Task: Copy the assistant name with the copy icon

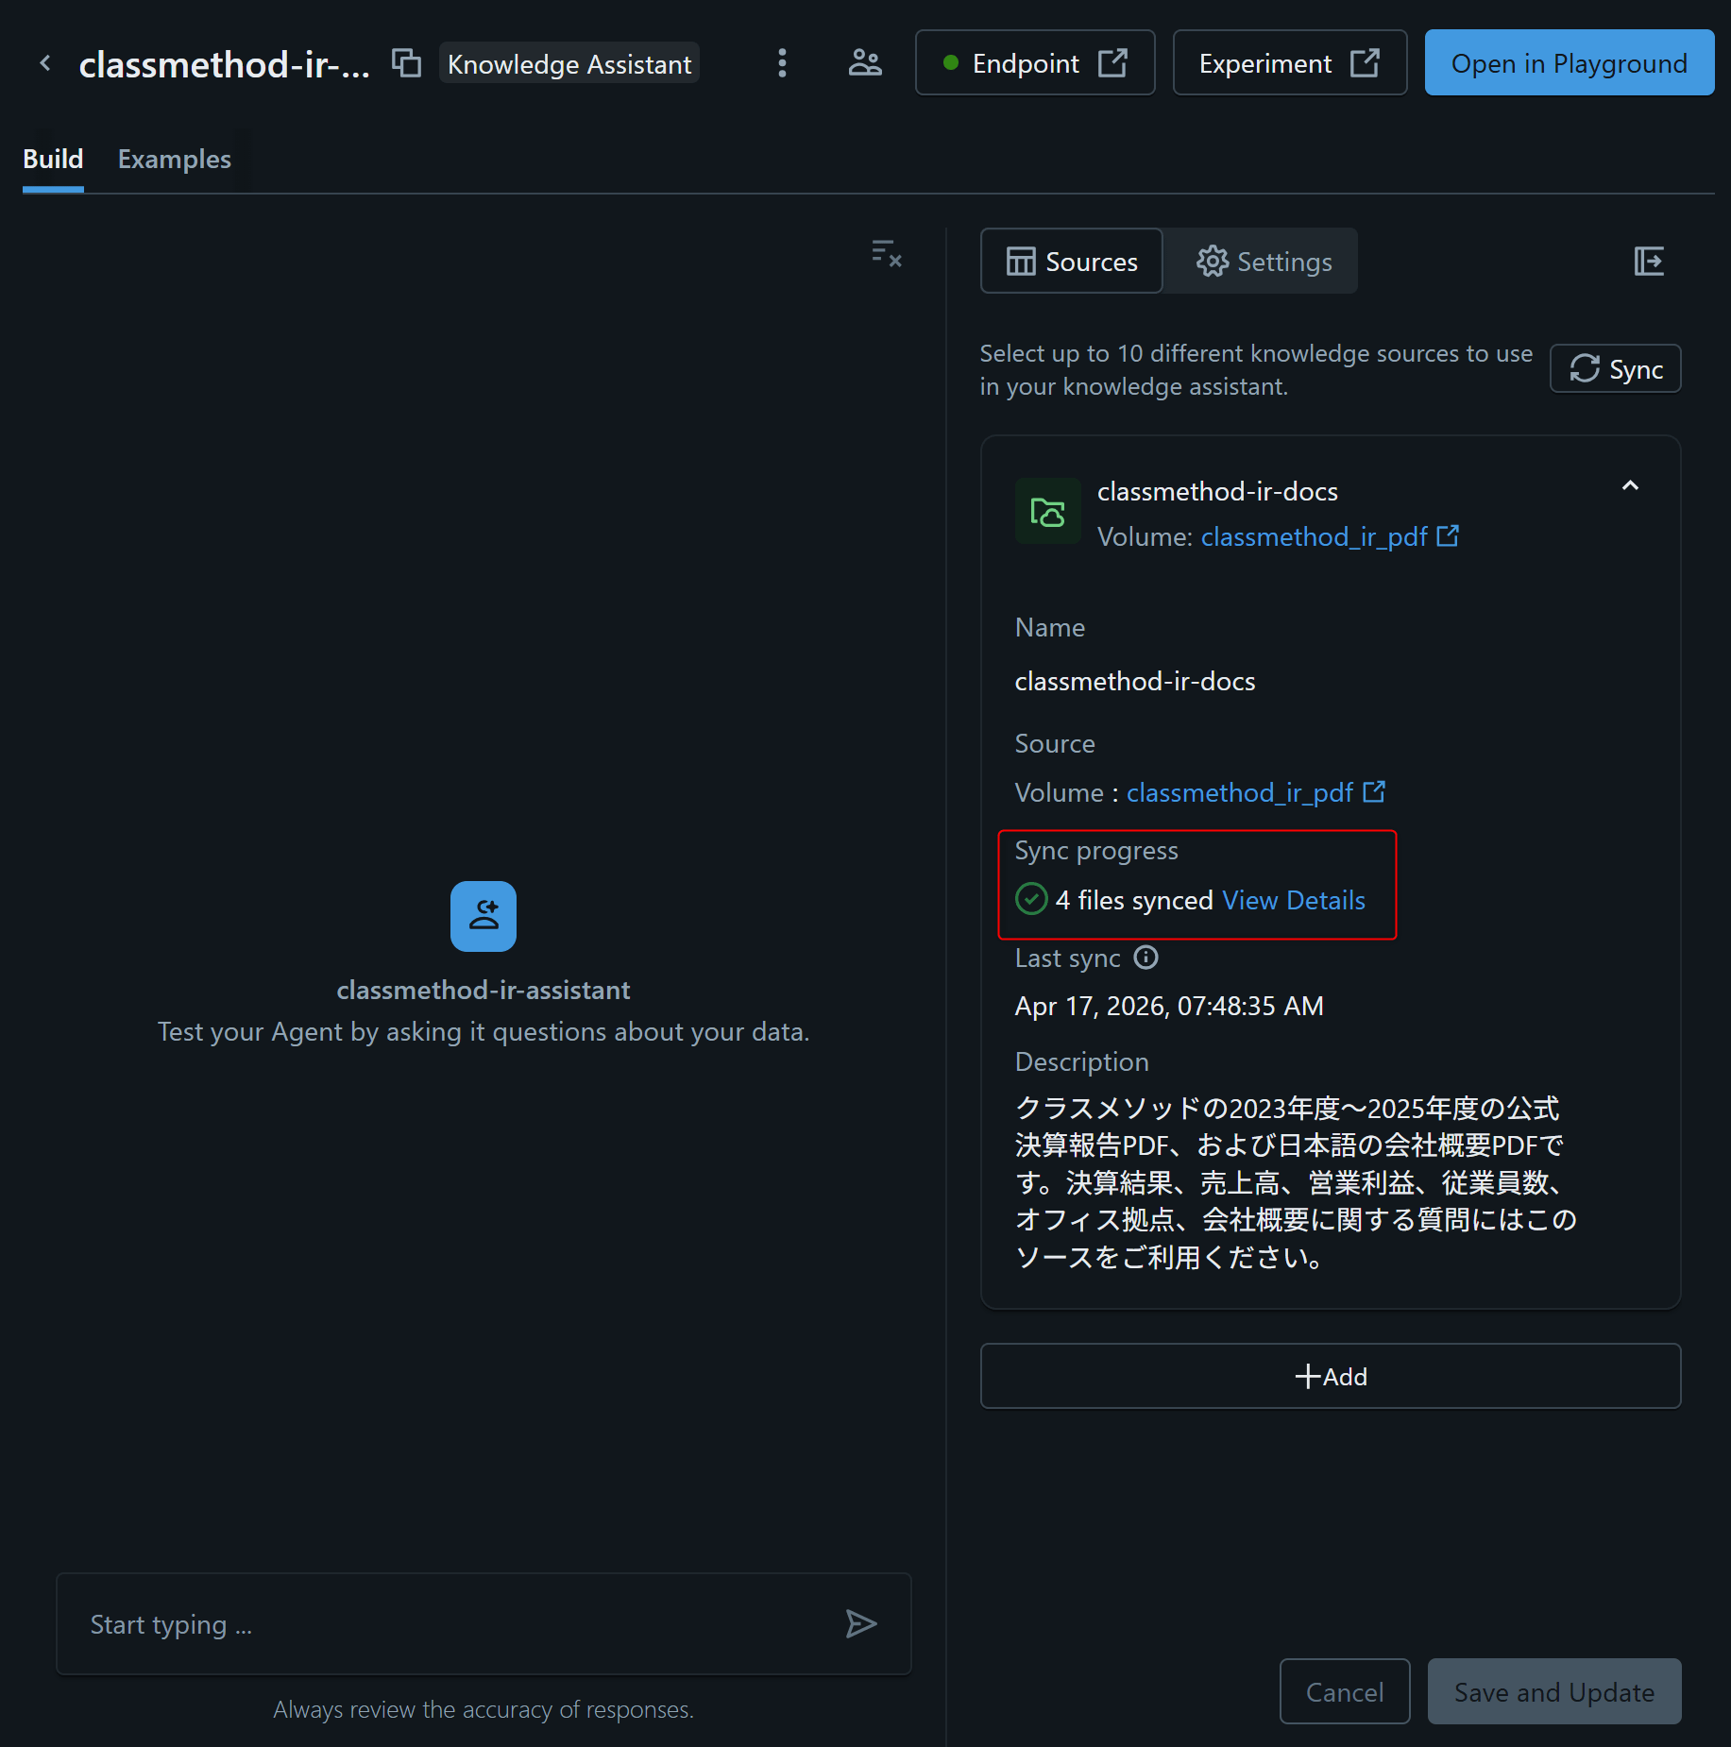Action: [x=406, y=63]
